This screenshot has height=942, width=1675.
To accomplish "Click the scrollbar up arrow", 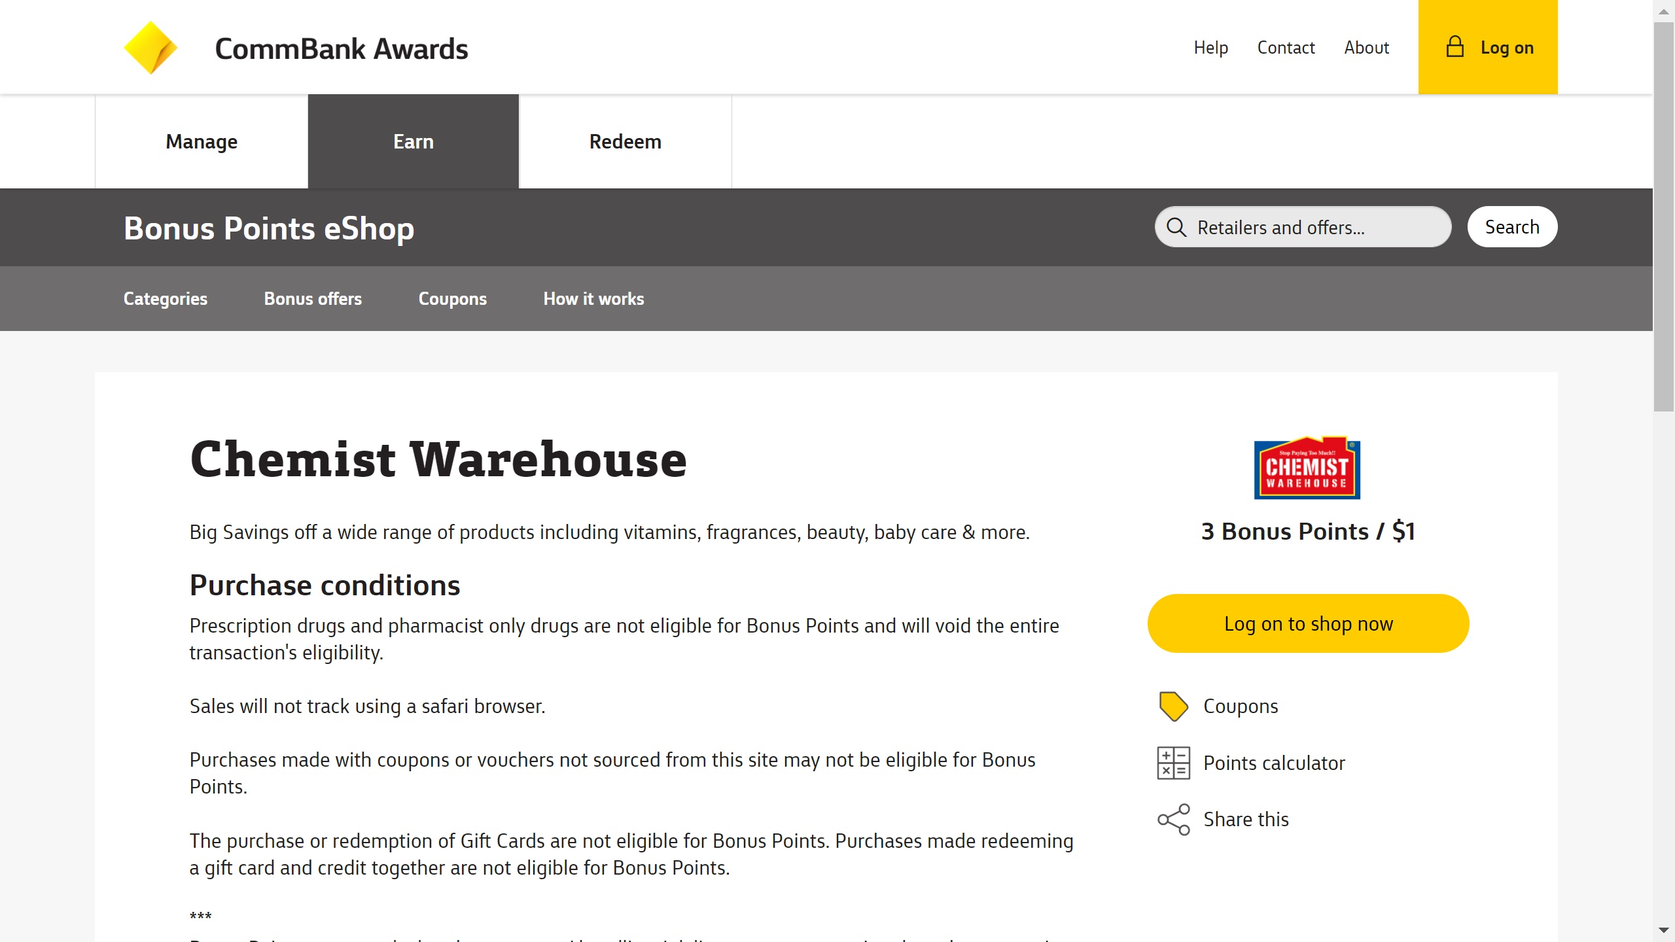I will 1663,11.
